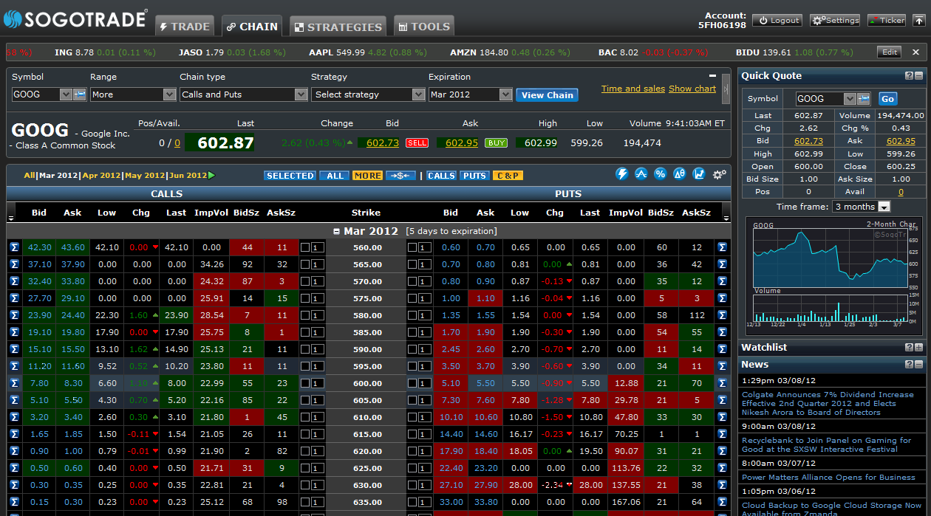Click the SELECTED filter button
The image size is (931, 516).
pyautogui.click(x=290, y=176)
